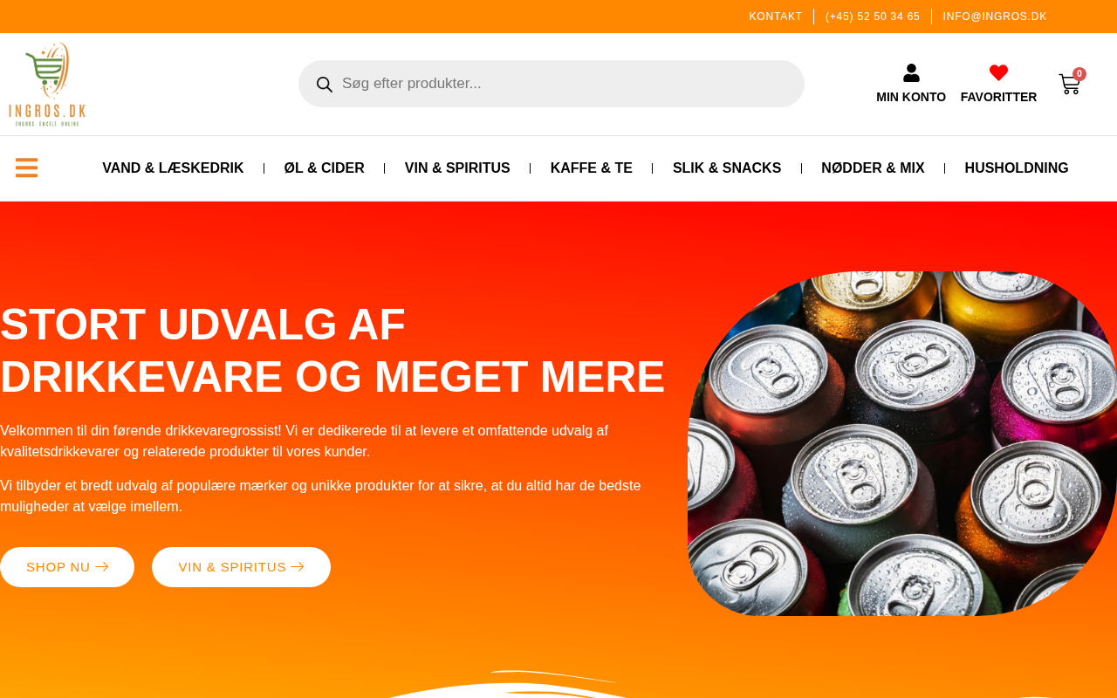Open the Husholdning category

[x=1017, y=168]
